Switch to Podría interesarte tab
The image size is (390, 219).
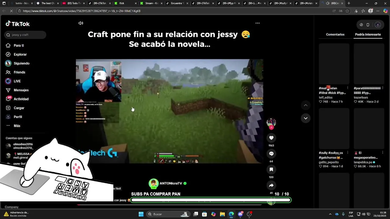[368, 34]
